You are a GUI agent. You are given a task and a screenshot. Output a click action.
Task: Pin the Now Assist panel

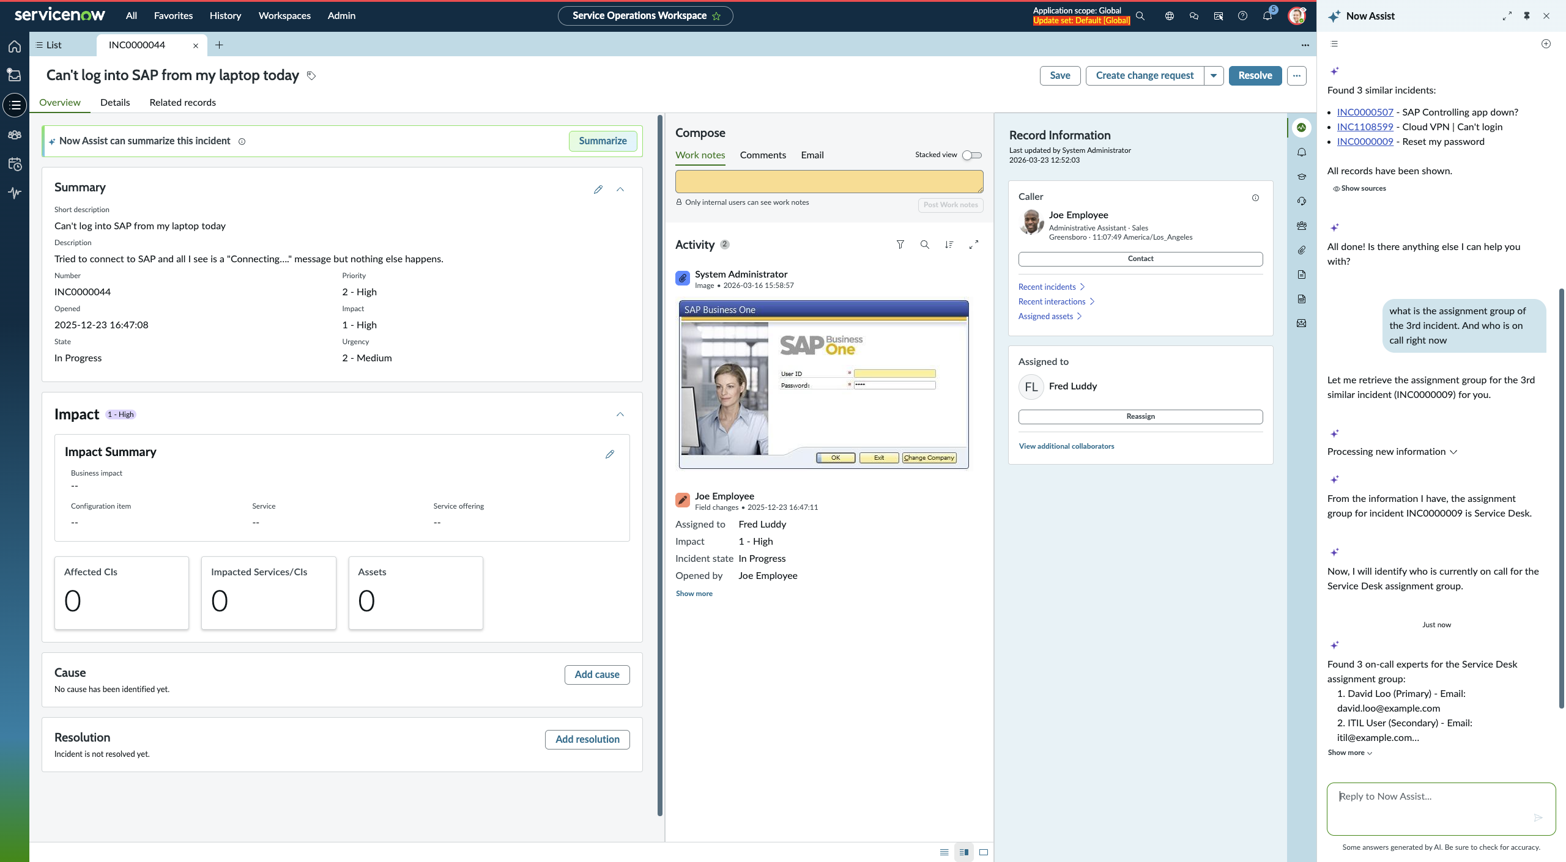pyautogui.click(x=1527, y=16)
